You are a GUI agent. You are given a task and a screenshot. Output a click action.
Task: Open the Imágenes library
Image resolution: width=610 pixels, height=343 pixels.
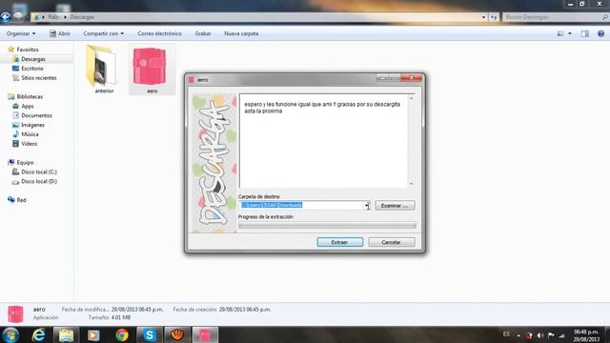coord(32,125)
